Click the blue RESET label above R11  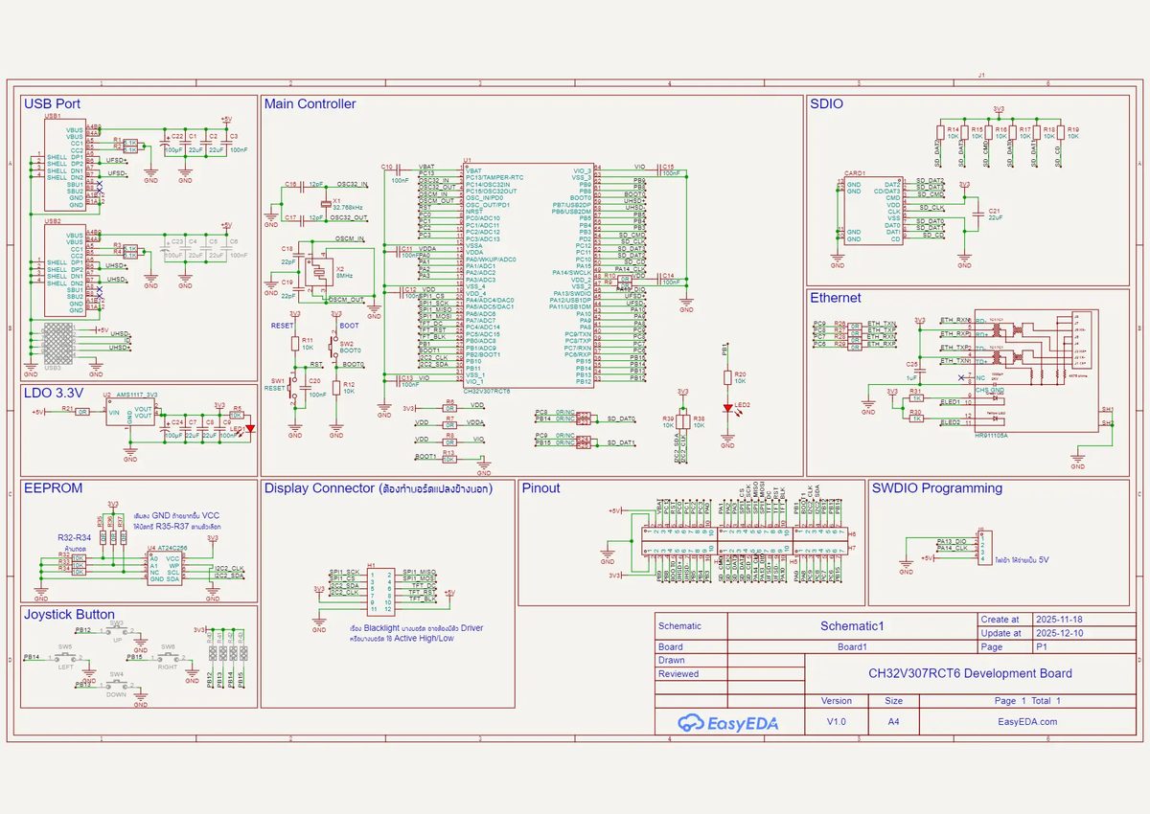(282, 326)
